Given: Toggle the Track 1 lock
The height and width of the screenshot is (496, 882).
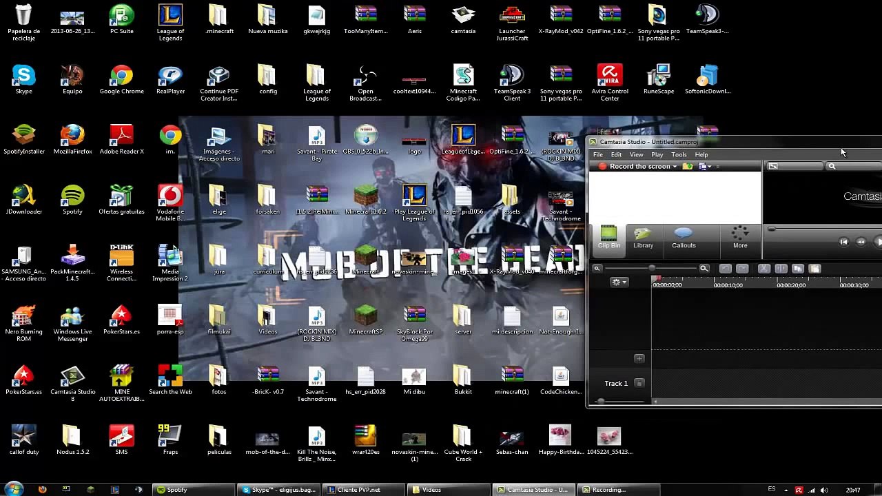Looking at the screenshot, I should point(639,383).
